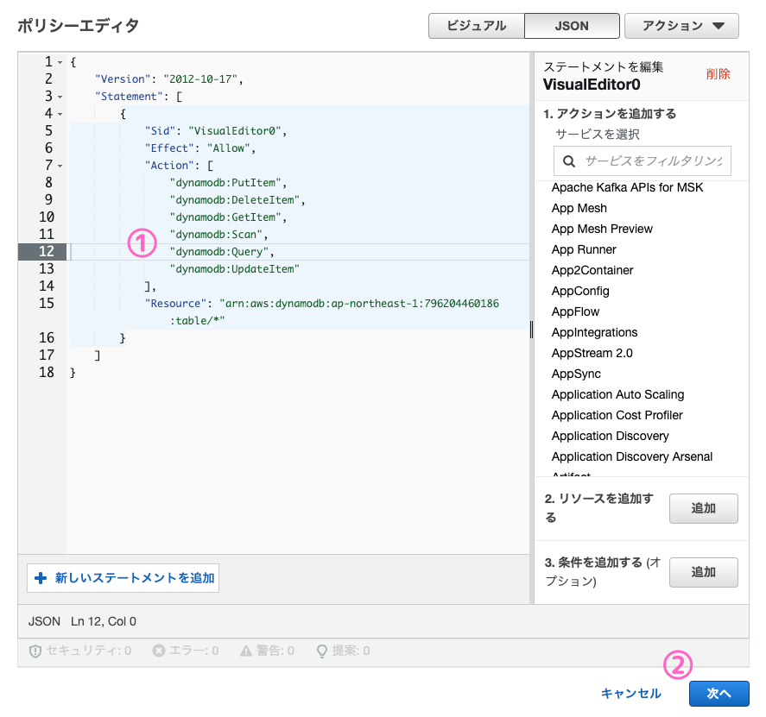This screenshot has height=717, width=766.
Task: Add a new statement with 新しいステートメントを追加
Action: tap(123, 578)
